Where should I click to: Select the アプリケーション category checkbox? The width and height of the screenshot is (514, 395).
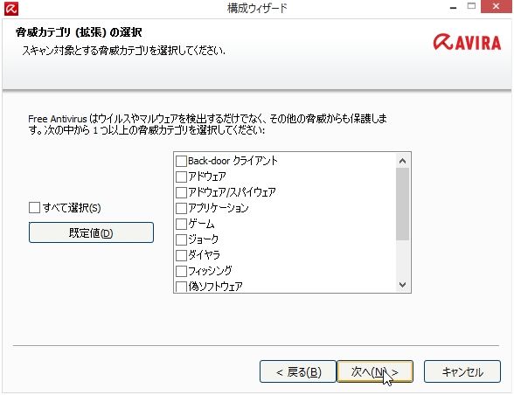tap(181, 208)
